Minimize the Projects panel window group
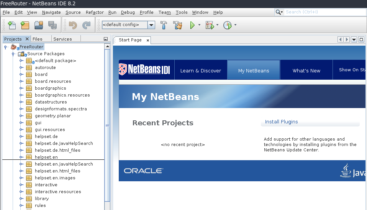This screenshot has height=210, width=367. click(106, 39)
